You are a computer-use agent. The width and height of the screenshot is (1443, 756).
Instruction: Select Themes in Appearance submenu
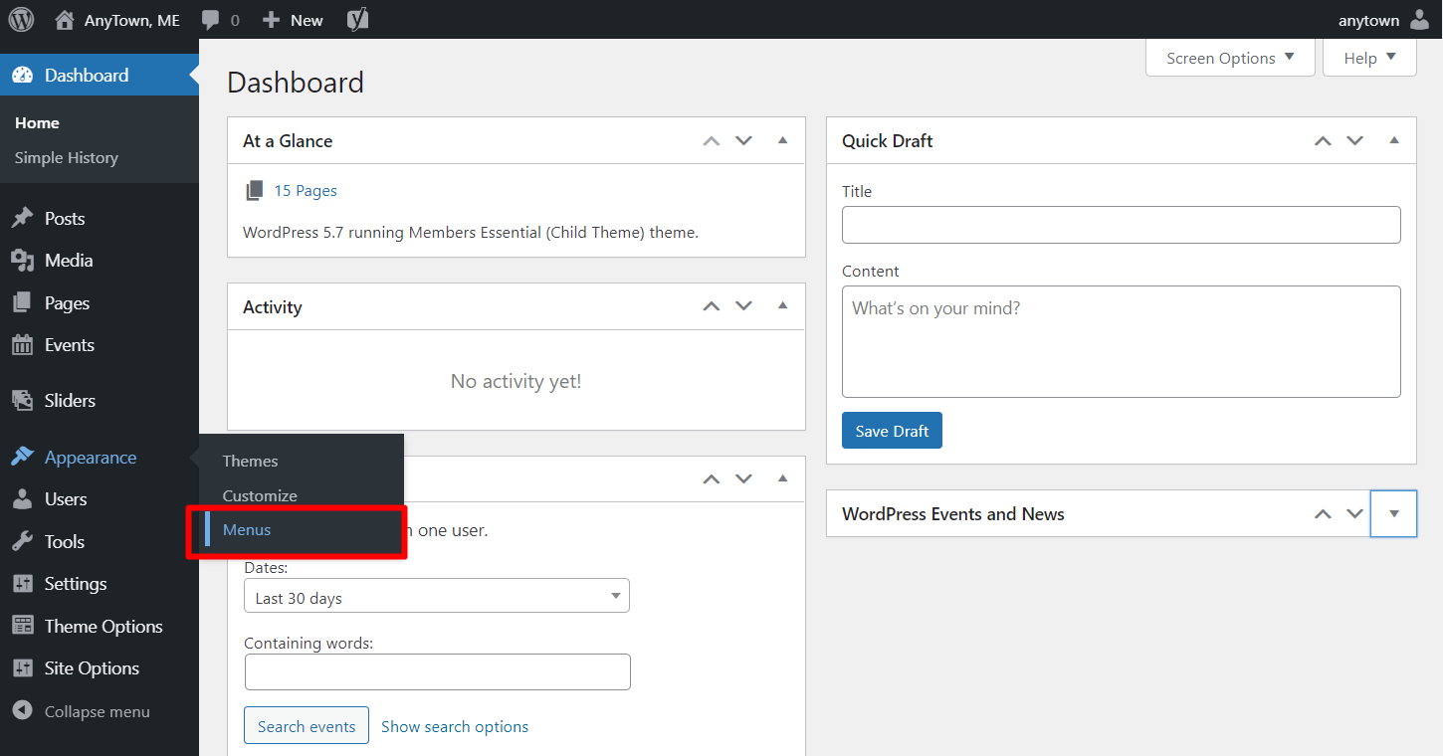pyautogui.click(x=250, y=462)
